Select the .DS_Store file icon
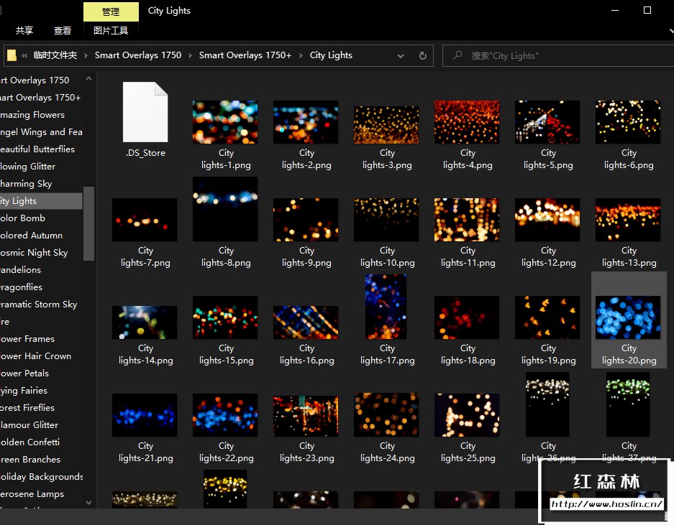Viewport: 674px width, 525px height. [145, 112]
